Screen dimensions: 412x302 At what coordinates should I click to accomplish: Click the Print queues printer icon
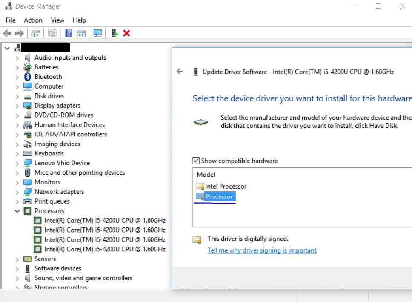pos(27,201)
